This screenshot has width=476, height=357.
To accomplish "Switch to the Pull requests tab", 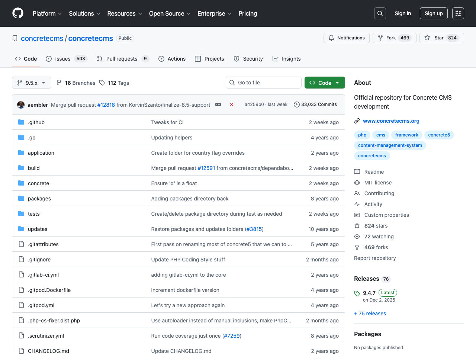I will pos(123,58).
